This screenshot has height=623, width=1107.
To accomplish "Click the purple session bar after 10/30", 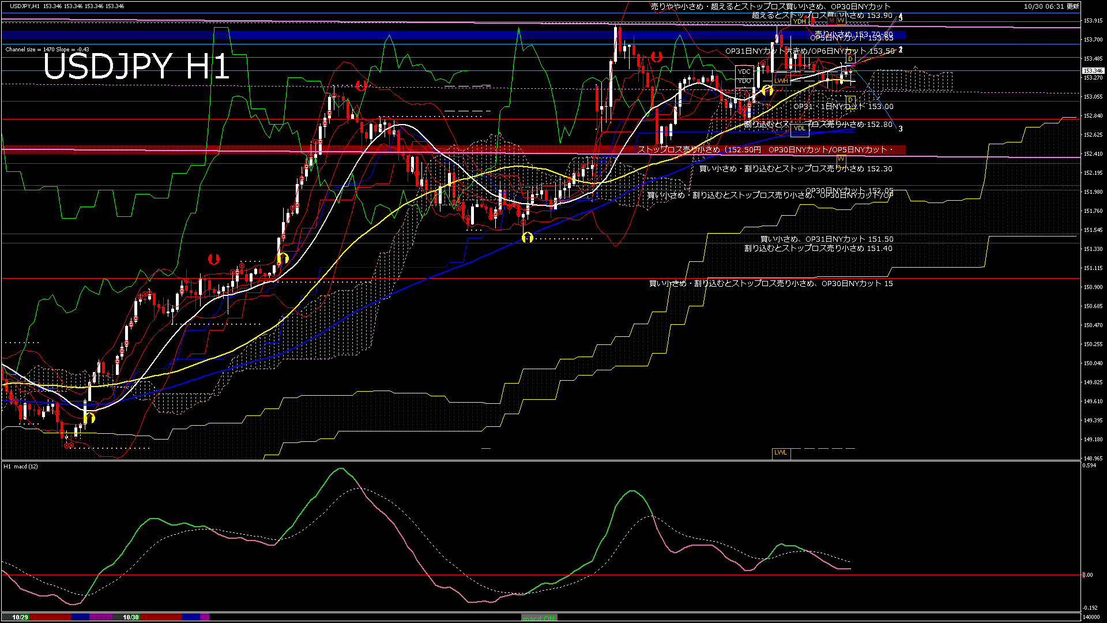I will click(x=205, y=617).
